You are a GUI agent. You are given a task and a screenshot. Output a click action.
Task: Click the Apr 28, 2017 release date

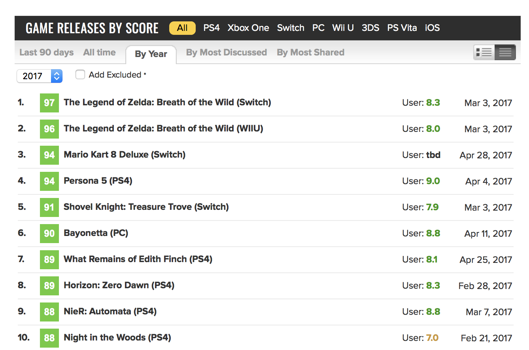tap(486, 155)
